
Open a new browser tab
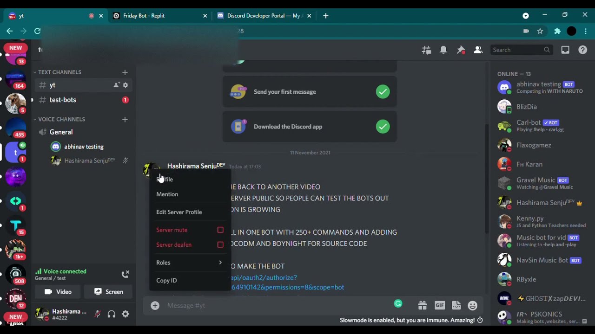(x=325, y=16)
